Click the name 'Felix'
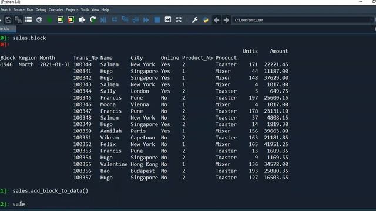376x211 pixels. pyautogui.click(x=108, y=145)
